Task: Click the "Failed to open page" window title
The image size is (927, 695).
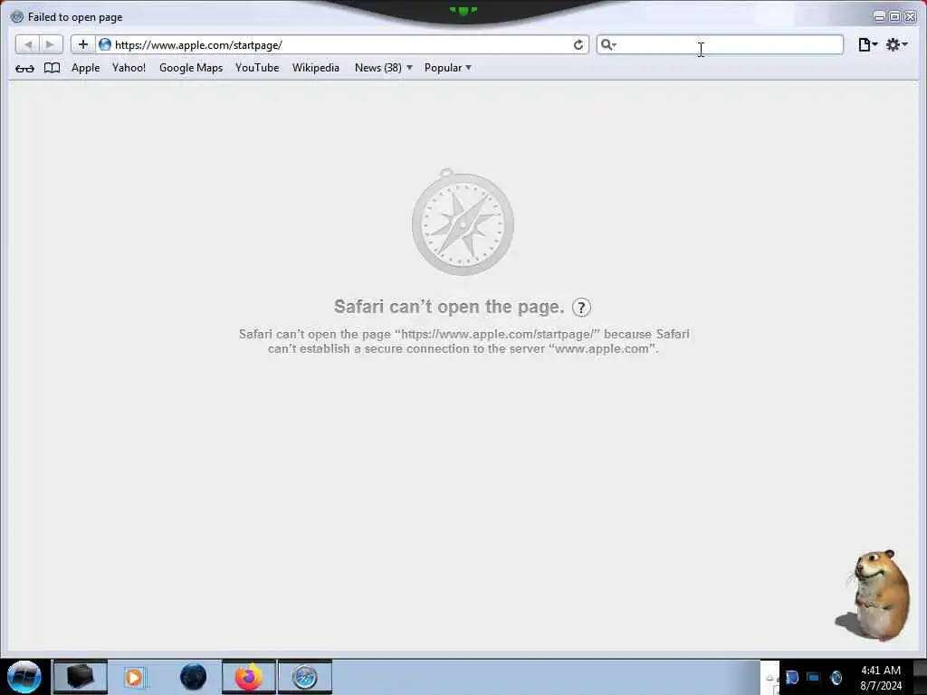Action: [x=75, y=17]
